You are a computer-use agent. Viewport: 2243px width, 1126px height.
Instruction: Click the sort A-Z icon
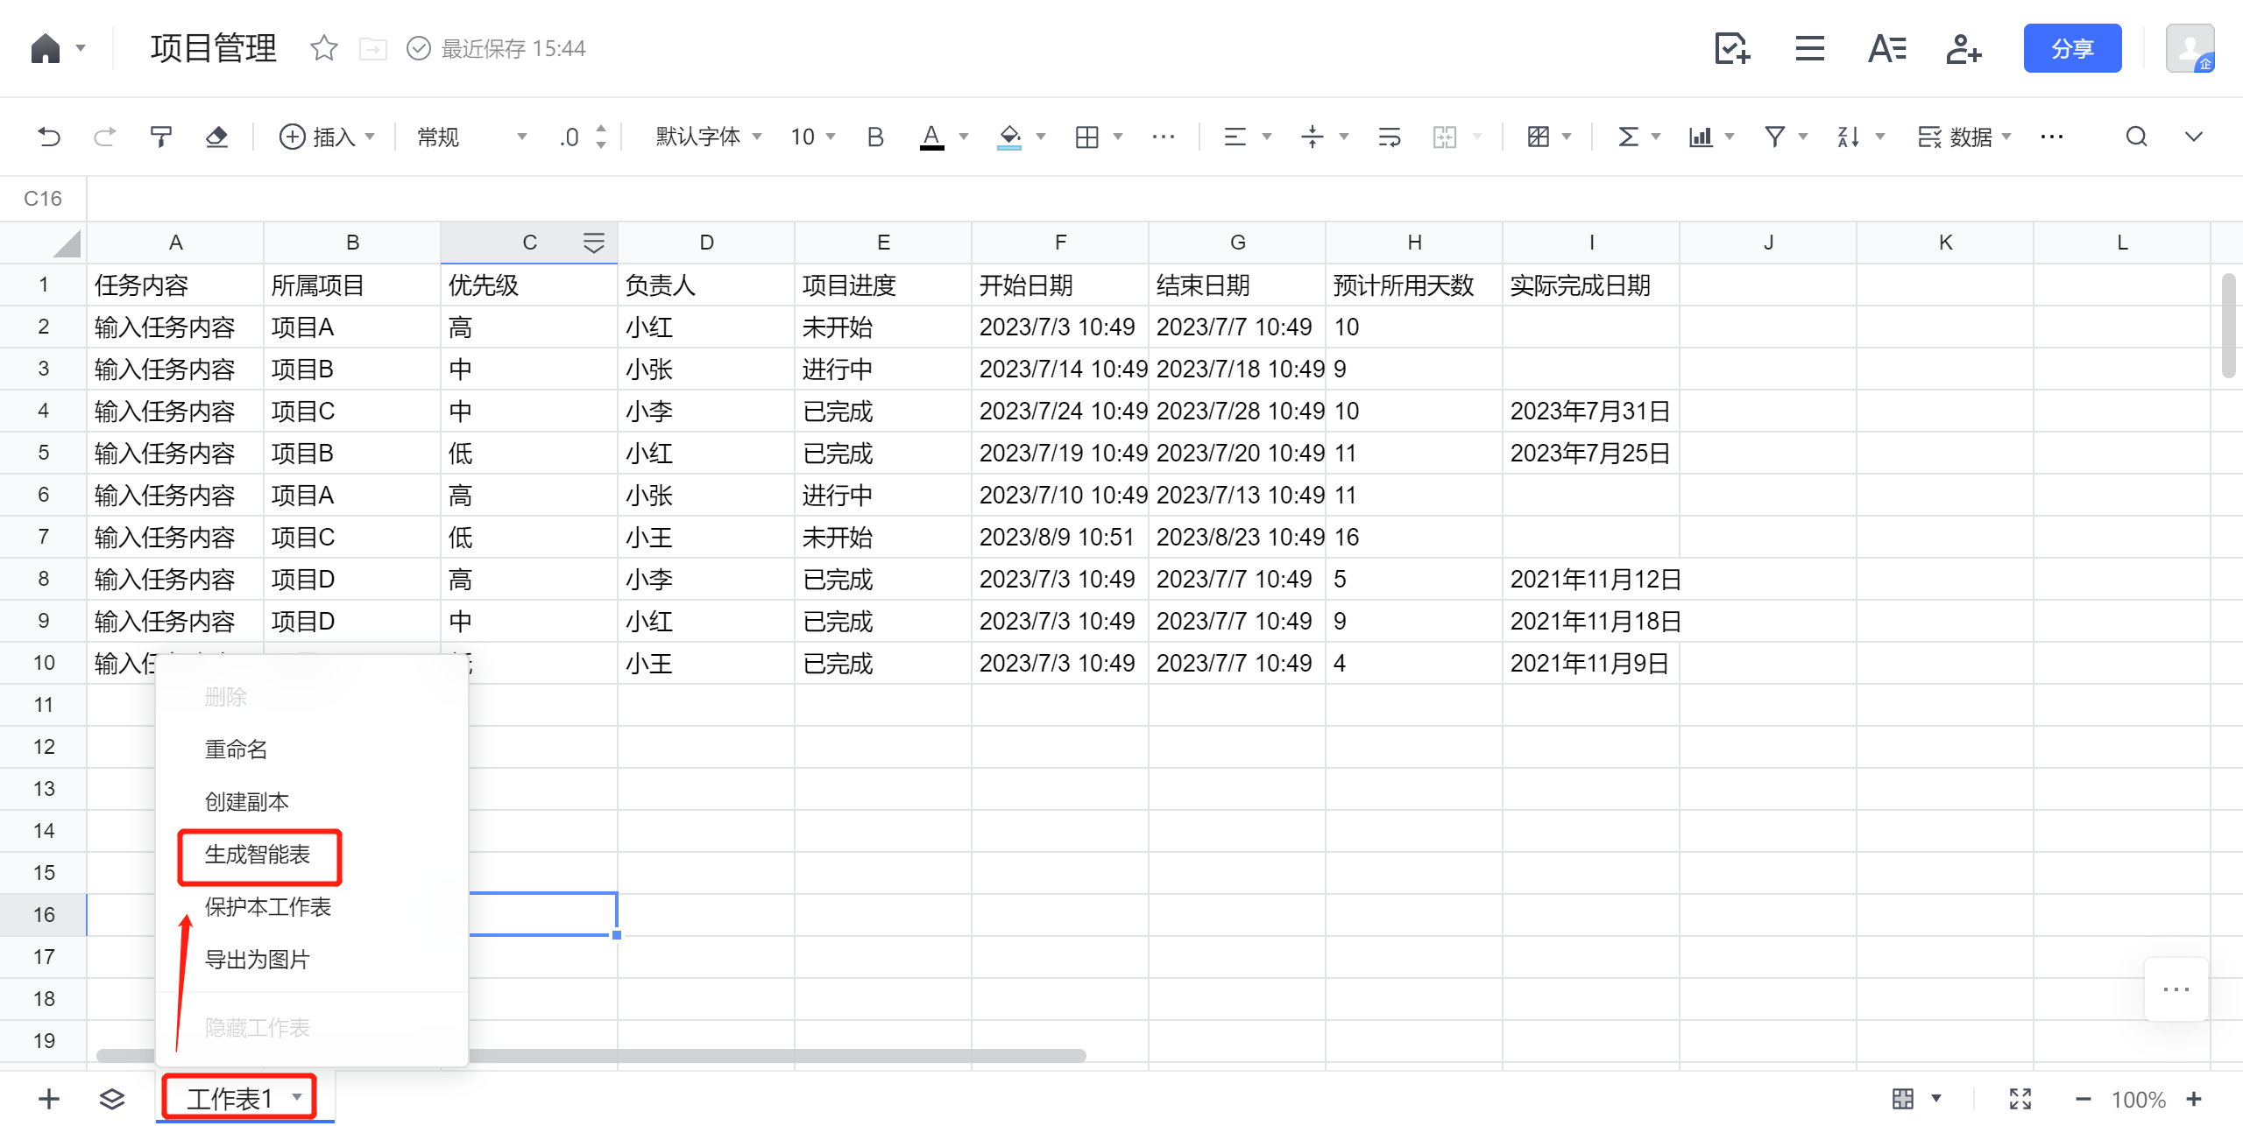point(1849,137)
